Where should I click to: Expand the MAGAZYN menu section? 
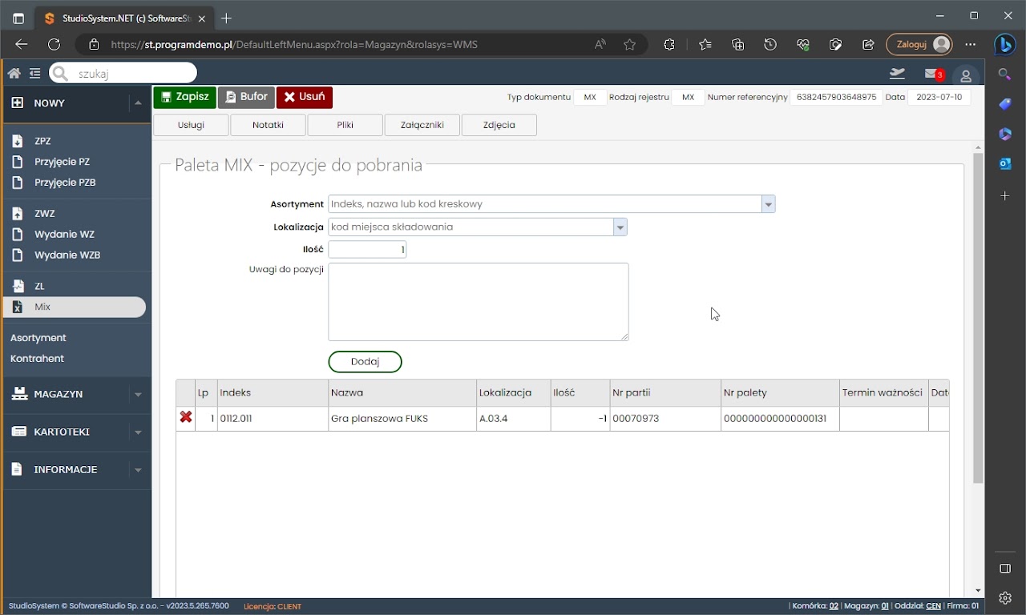point(138,394)
